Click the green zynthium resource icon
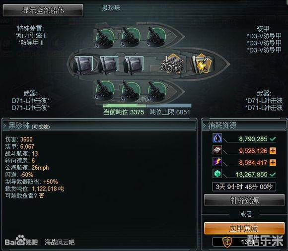This screenshot has height=251, width=288. point(217,174)
